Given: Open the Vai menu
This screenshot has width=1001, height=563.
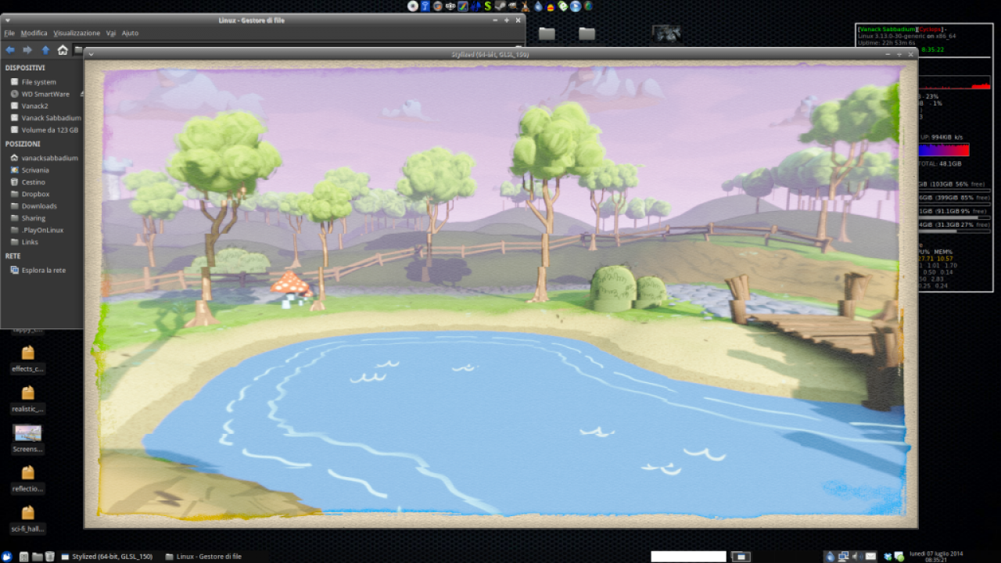Looking at the screenshot, I should pos(111,33).
